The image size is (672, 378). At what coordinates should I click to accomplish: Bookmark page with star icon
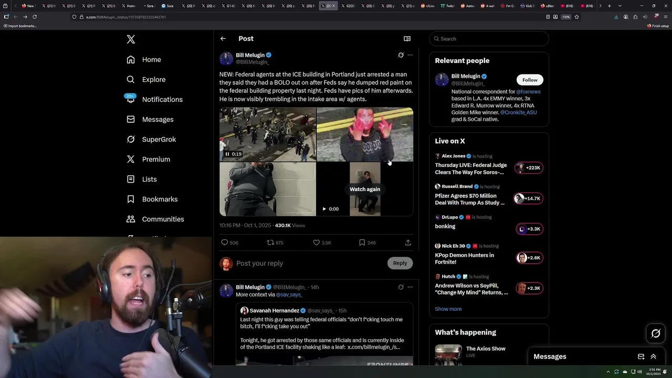pyautogui.click(x=576, y=17)
